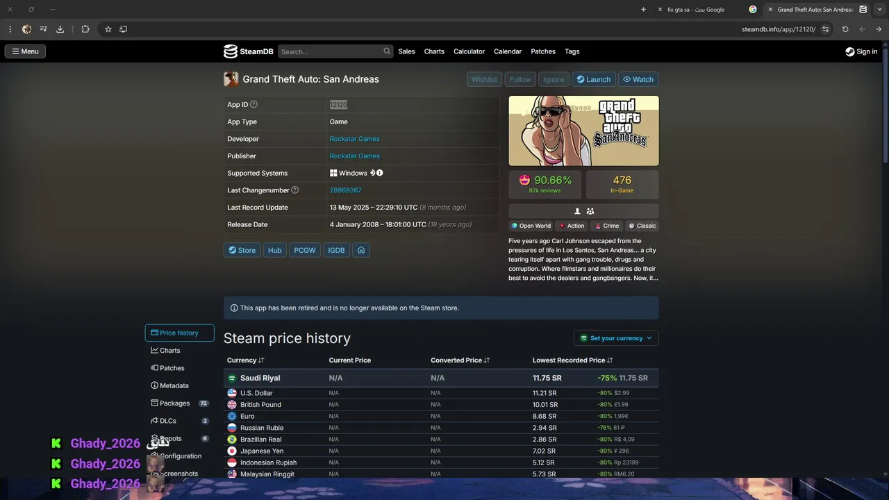889x500 pixels.
Task: Sort by Lowest Recorded Price column
Action: 572,360
